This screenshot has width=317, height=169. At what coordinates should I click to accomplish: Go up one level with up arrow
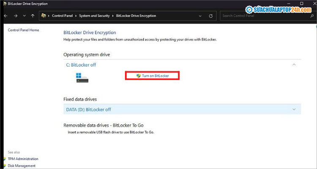pos(33,16)
